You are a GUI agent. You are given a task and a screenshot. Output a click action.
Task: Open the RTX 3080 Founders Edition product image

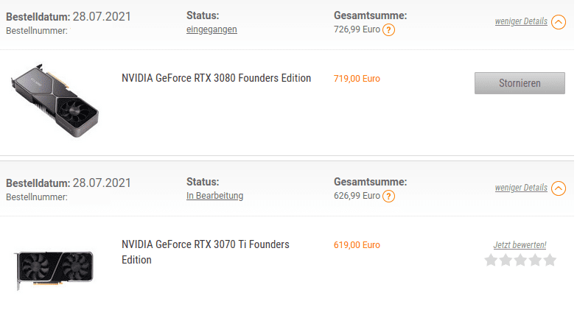(x=55, y=99)
